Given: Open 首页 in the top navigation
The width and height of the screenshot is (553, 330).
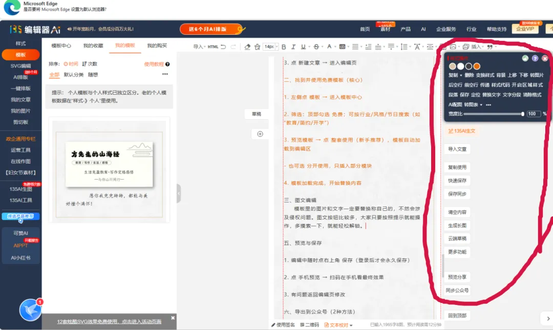Looking at the screenshot, I should coord(365,29).
